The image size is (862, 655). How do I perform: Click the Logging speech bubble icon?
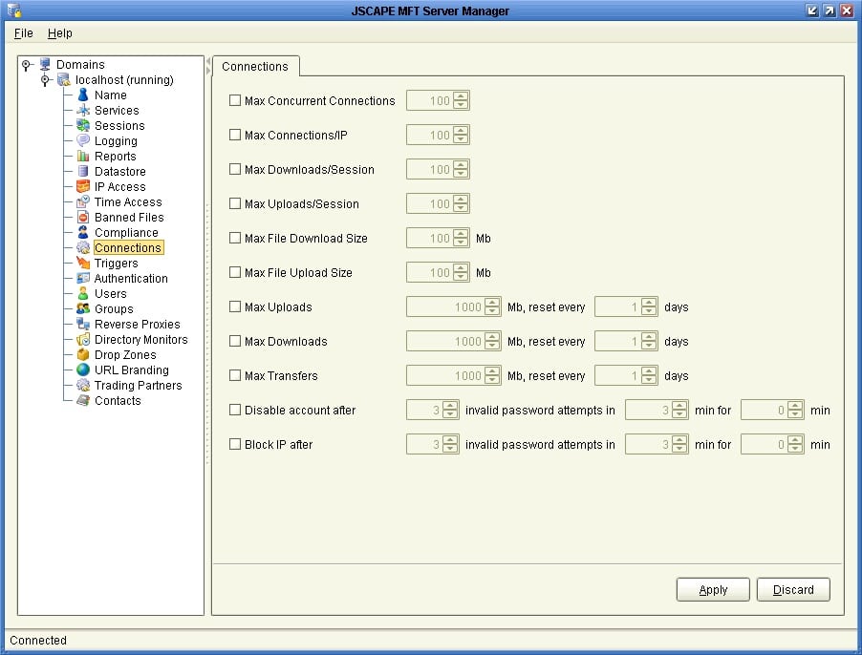[83, 141]
